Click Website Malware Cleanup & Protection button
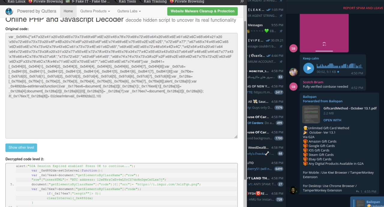384x207 pixels. tap(202, 11)
